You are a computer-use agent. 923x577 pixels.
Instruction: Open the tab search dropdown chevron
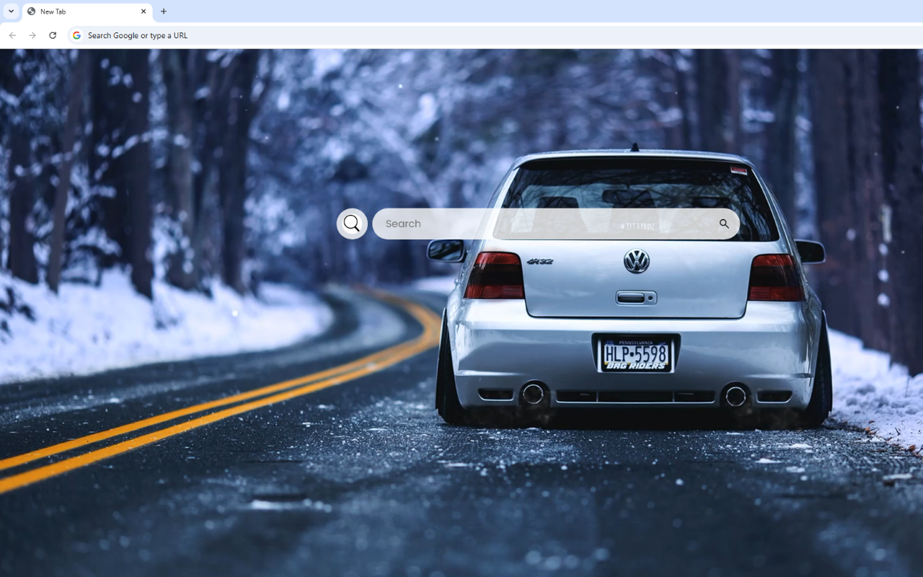coord(10,12)
